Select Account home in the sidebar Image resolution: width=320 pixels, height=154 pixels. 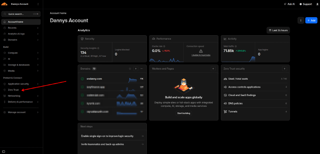click(21, 22)
